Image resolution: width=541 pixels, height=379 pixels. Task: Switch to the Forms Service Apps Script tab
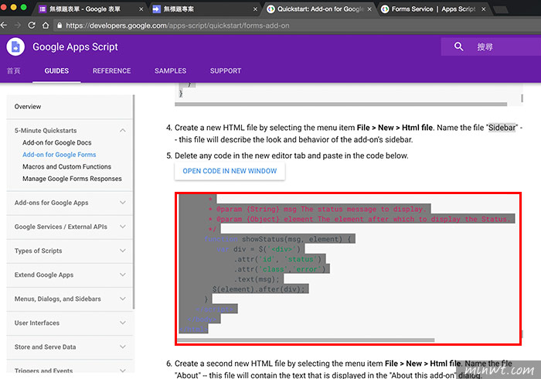(x=434, y=9)
